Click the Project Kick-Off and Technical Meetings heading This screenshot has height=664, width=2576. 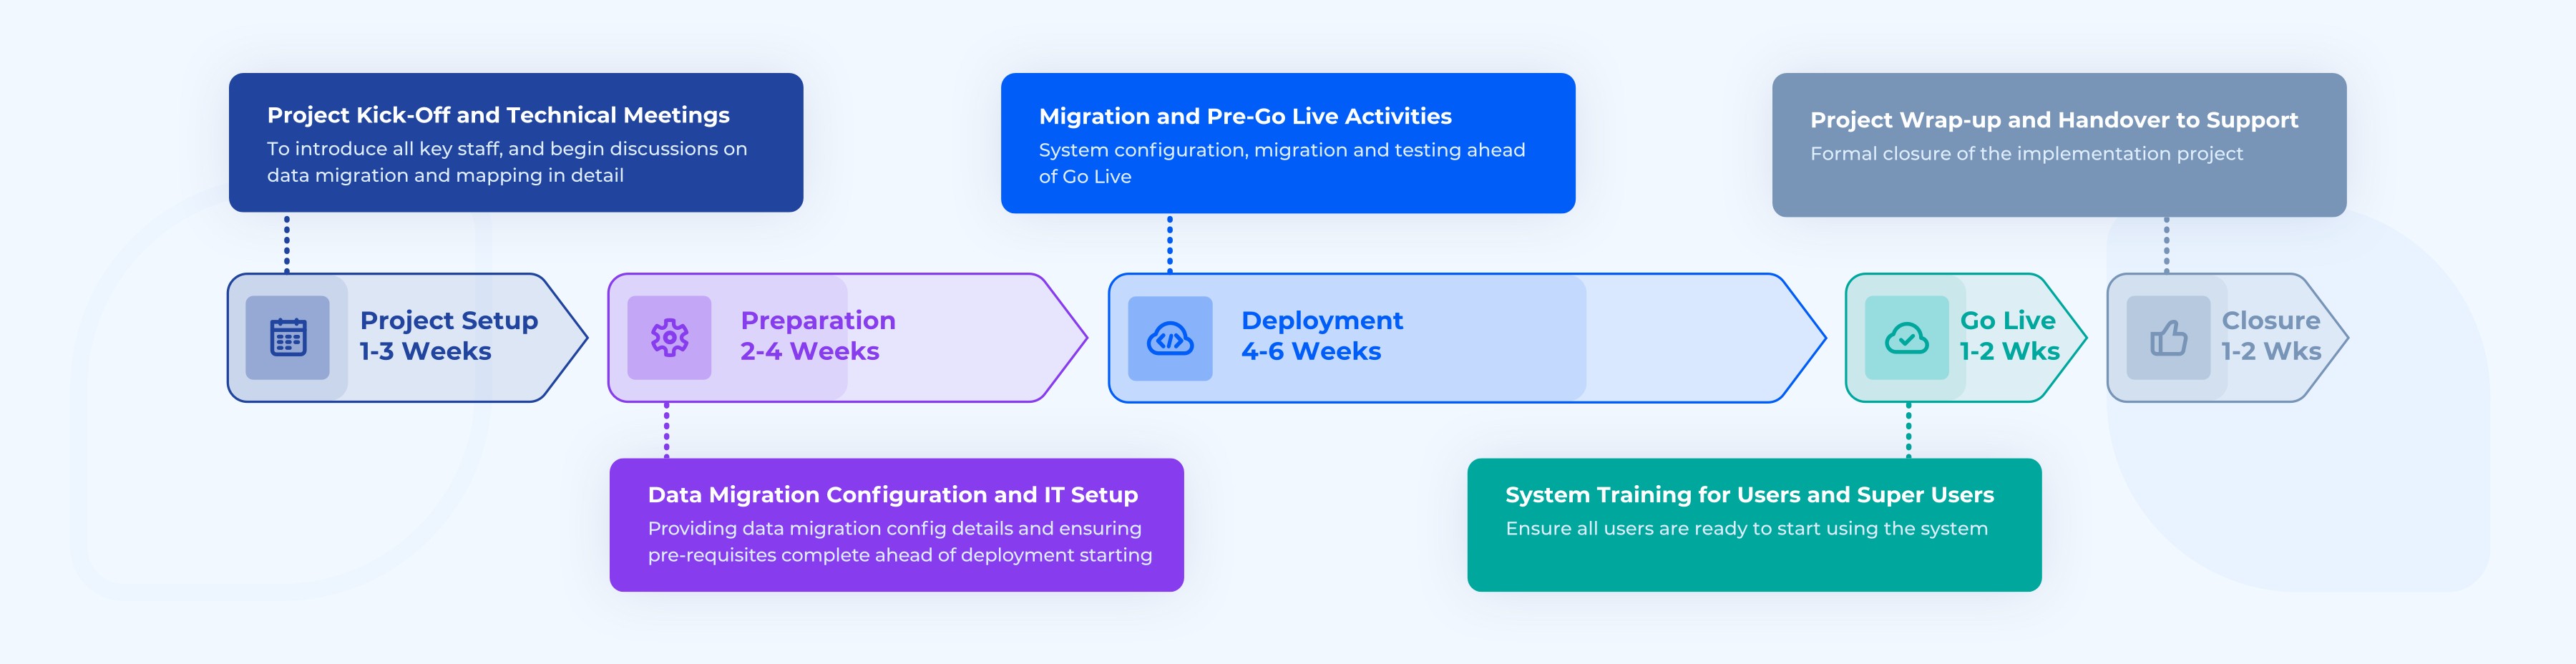pyautogui.click(x=498, y=115)
